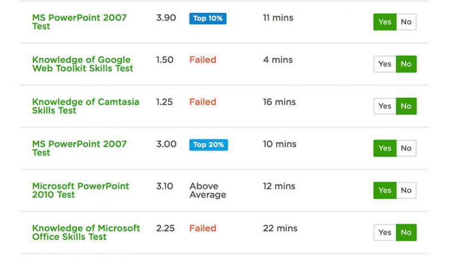Select No for the 3.90 PowerPoint 2007 test
Image resolution: width=450 pixels, height=258 pixels.
click(406, 22)
